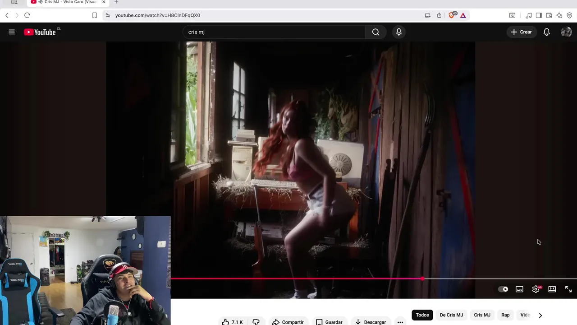The image size is (577, 325).
Task: Open more actions ellipsis below video
Action: pos(400,322)
